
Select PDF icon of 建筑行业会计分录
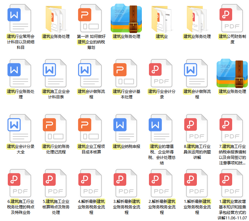[161, 73]
